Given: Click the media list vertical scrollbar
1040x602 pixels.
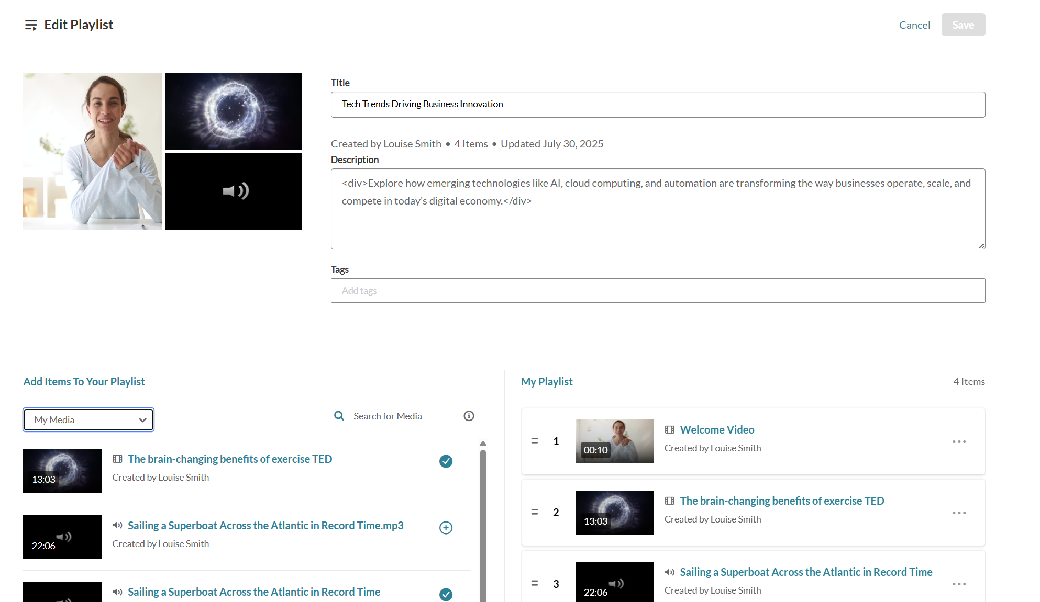Looking at the screenshot, I should pyautogui.click(x=483, y=523).
